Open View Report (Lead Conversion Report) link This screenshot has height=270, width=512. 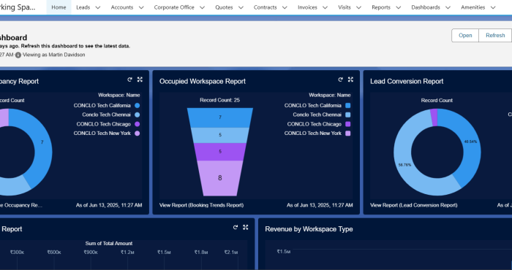coord(413,205)
